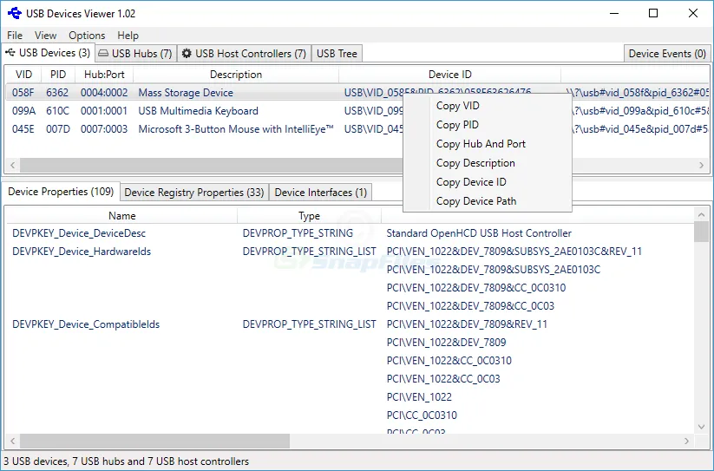Click properties pane scroll-right arrow

[687, 441]
